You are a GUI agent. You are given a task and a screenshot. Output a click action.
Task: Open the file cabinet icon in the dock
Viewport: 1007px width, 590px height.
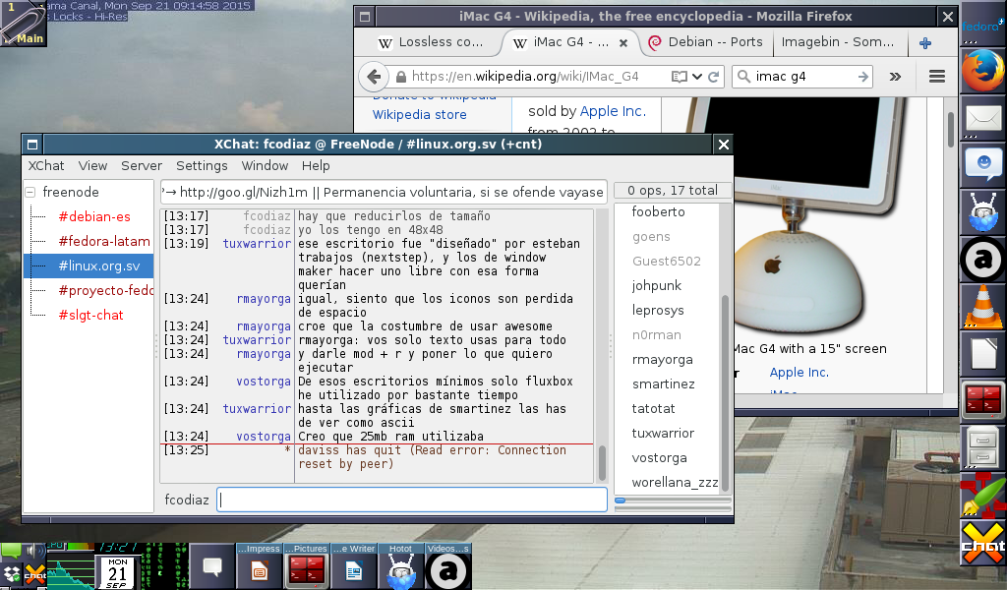(x=983, y=445)
